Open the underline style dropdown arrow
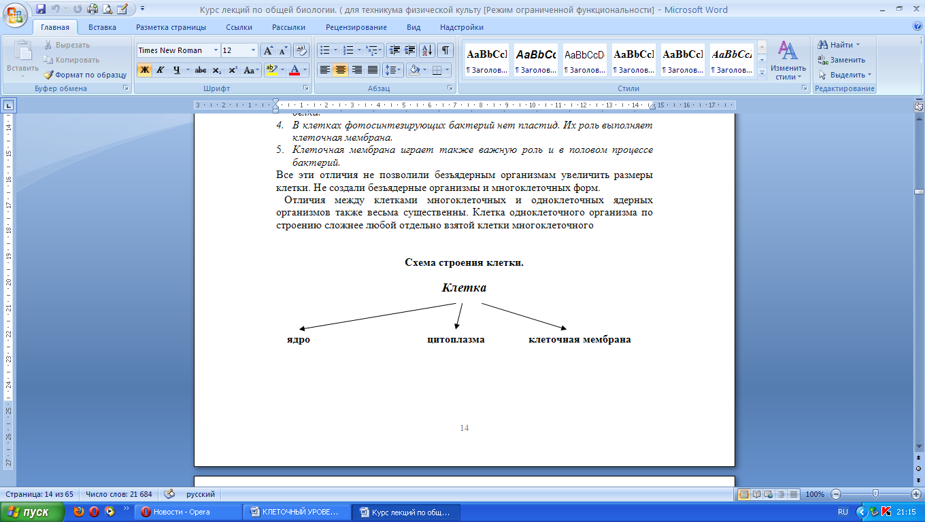The width and height of the screenshot is (925, 522). click(x=188, y=70)
